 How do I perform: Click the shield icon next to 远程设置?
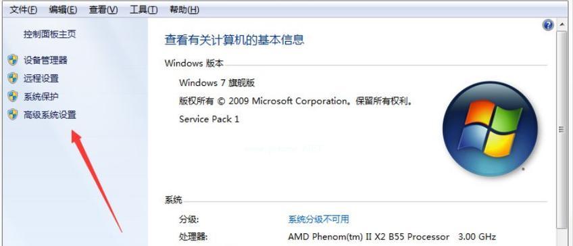pyautogui.click(x=13, y=78)
